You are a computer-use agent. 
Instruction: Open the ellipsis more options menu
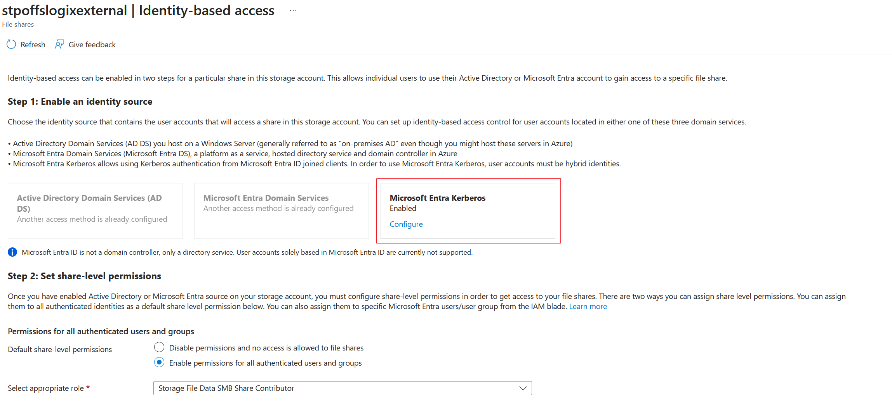pos(293,10)
